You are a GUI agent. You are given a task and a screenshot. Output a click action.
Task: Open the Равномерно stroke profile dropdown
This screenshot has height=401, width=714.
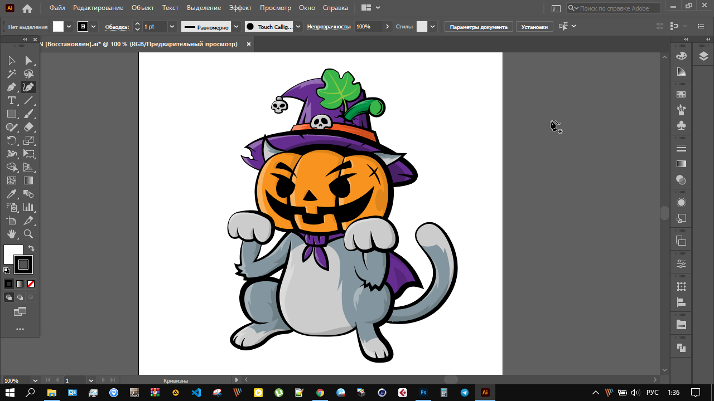point(236,27)
